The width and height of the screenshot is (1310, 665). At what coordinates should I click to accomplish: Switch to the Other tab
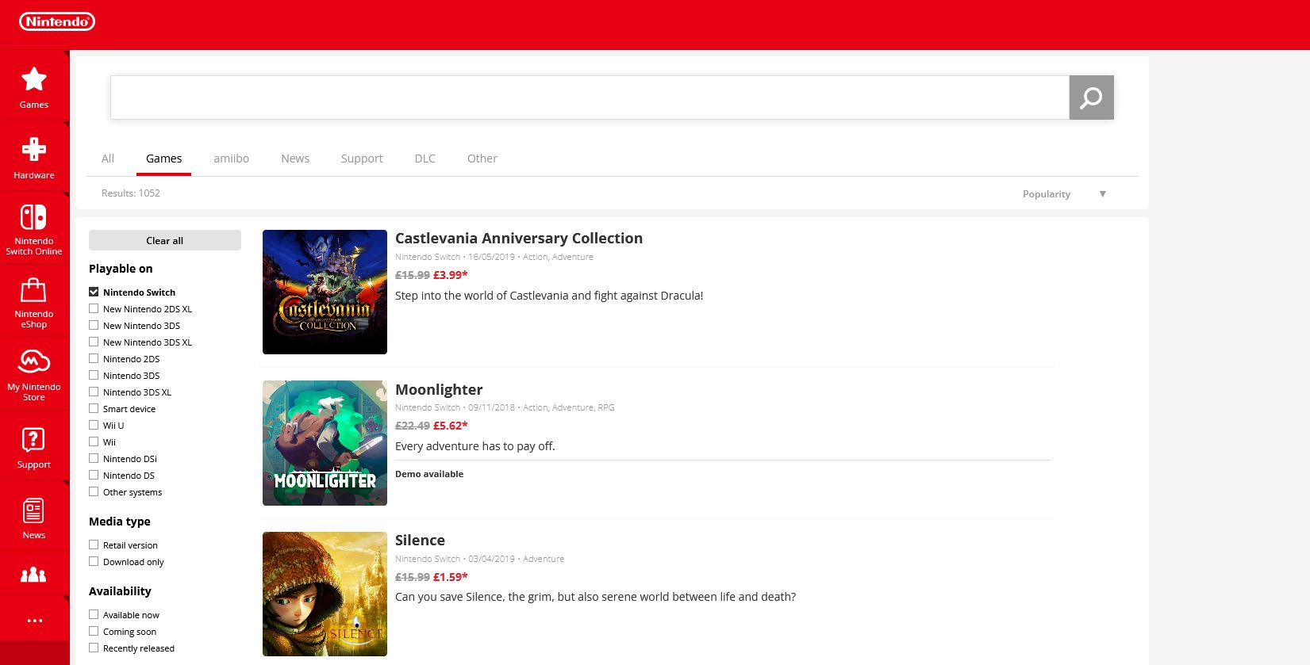click(482, 159)
